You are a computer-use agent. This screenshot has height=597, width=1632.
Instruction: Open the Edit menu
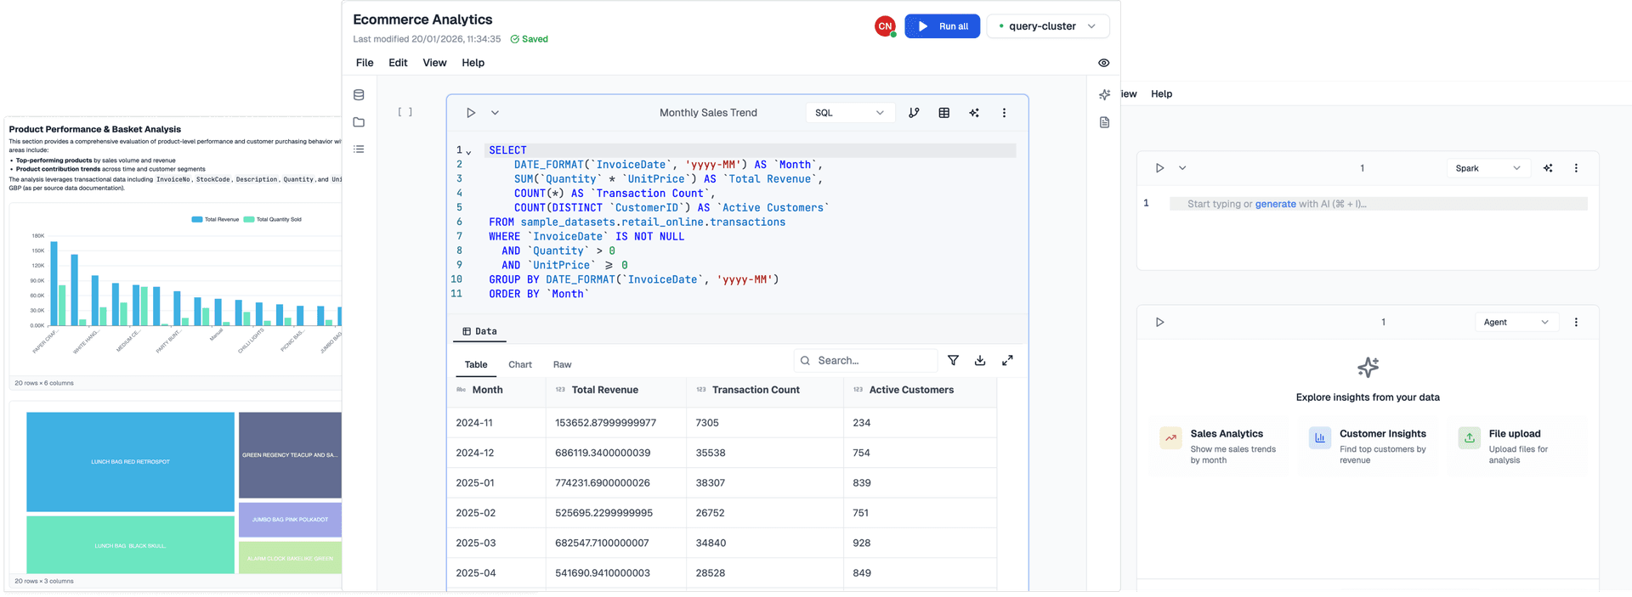398,63
